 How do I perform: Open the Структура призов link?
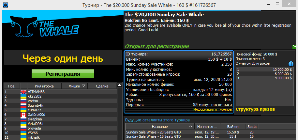(255, 109)
